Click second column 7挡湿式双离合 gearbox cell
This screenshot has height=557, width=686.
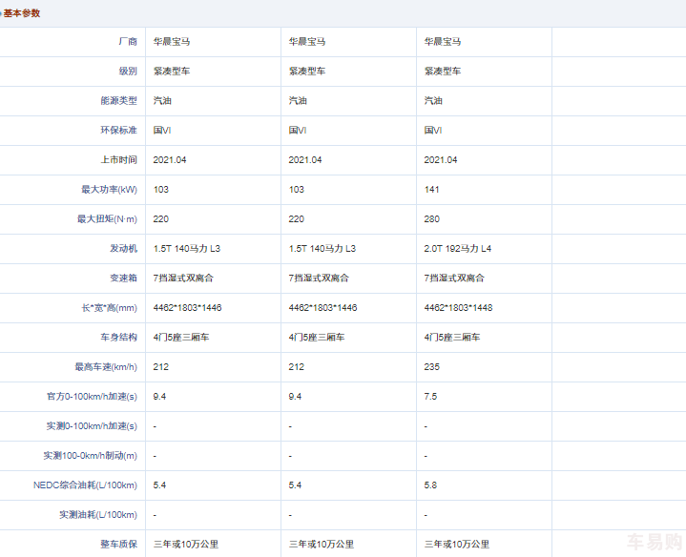pos(319,278)
